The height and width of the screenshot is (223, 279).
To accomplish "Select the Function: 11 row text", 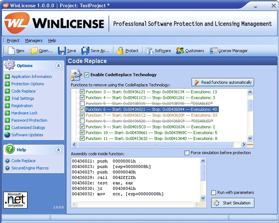I will point(151,139).
